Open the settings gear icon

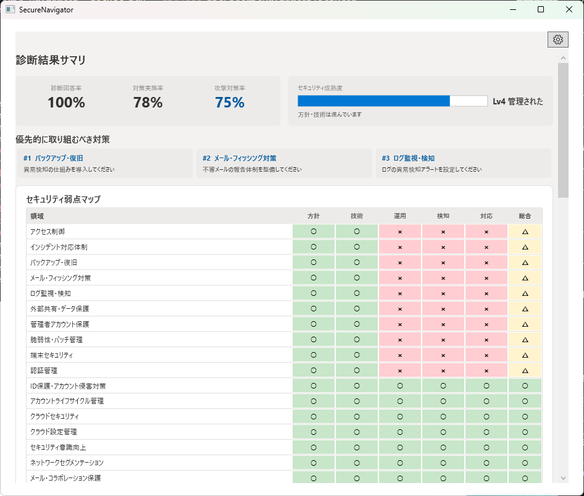pyautogui.click(x=558, y=39)
